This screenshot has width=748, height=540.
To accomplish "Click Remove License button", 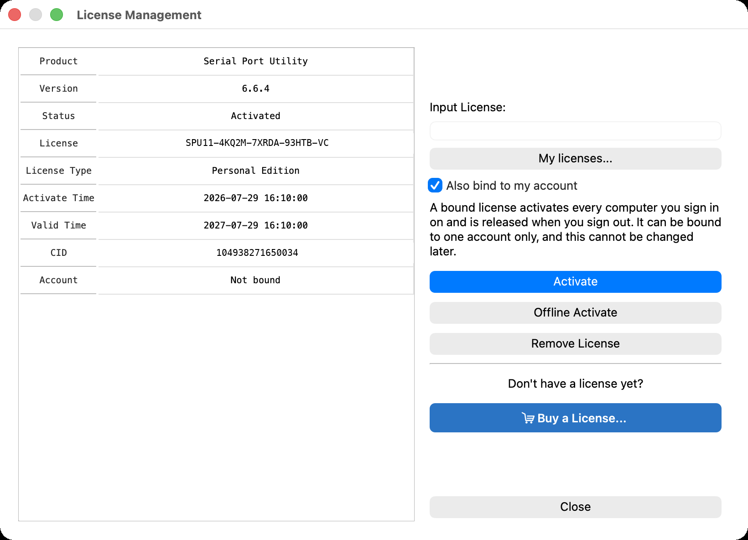I will [575, 343].
